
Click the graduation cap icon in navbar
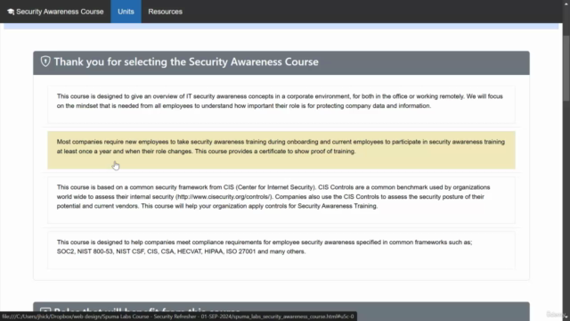[x=11, y=12]
